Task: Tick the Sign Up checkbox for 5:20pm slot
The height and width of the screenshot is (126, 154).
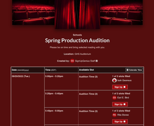Action: 124,104
